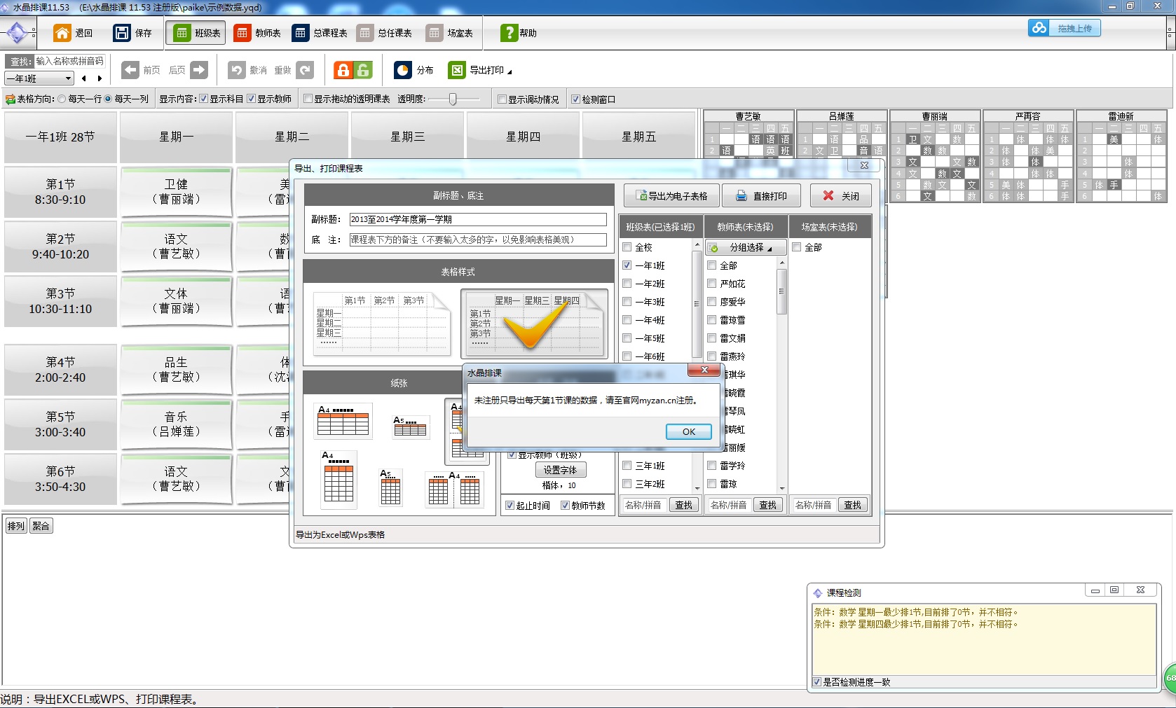Go to next page with 后页 arrow
The height and width of the screenshot is (708, 1176).
coord(199,70)
